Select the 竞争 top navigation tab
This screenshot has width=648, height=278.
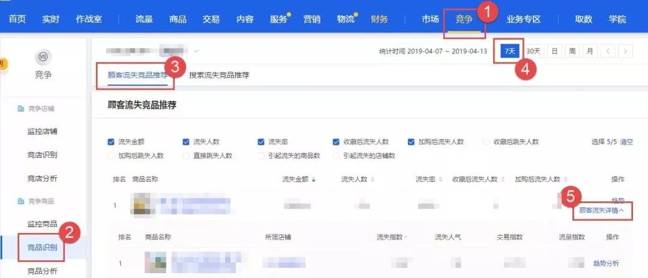point(464,19)
